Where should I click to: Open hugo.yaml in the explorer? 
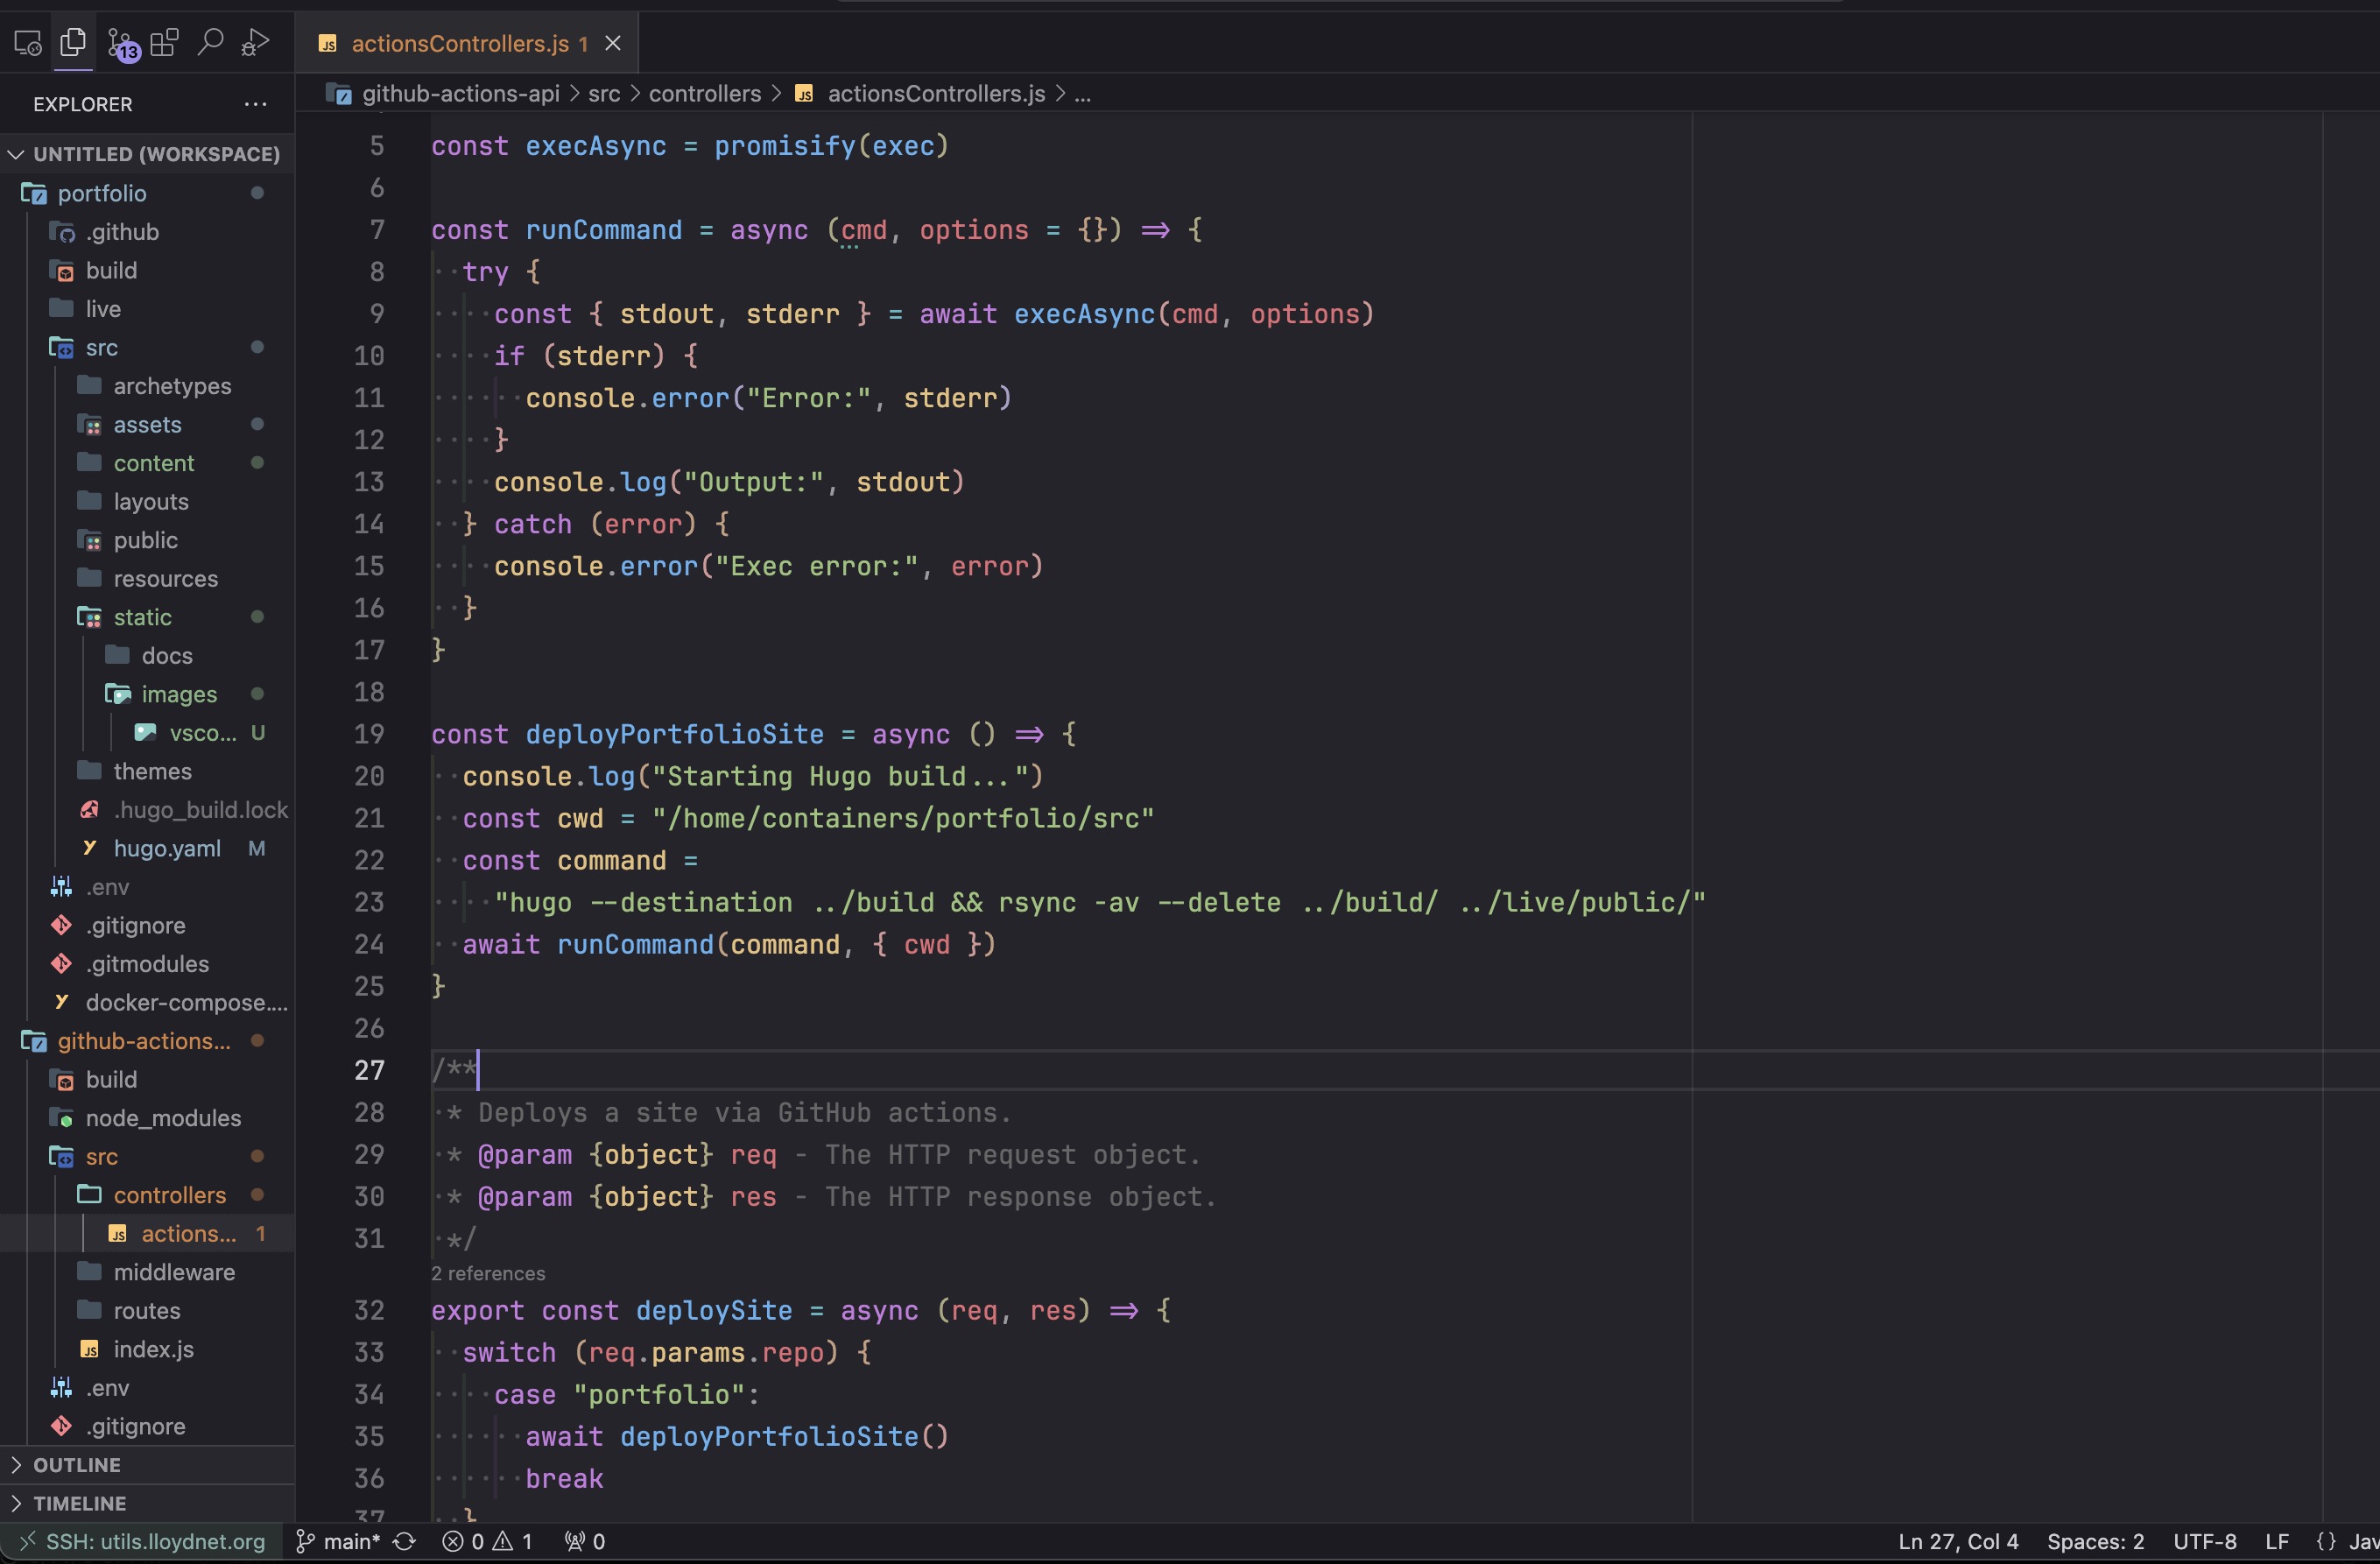[167, 848]
